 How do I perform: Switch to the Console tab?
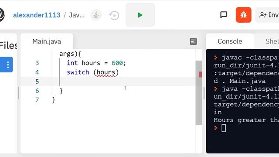230,41
